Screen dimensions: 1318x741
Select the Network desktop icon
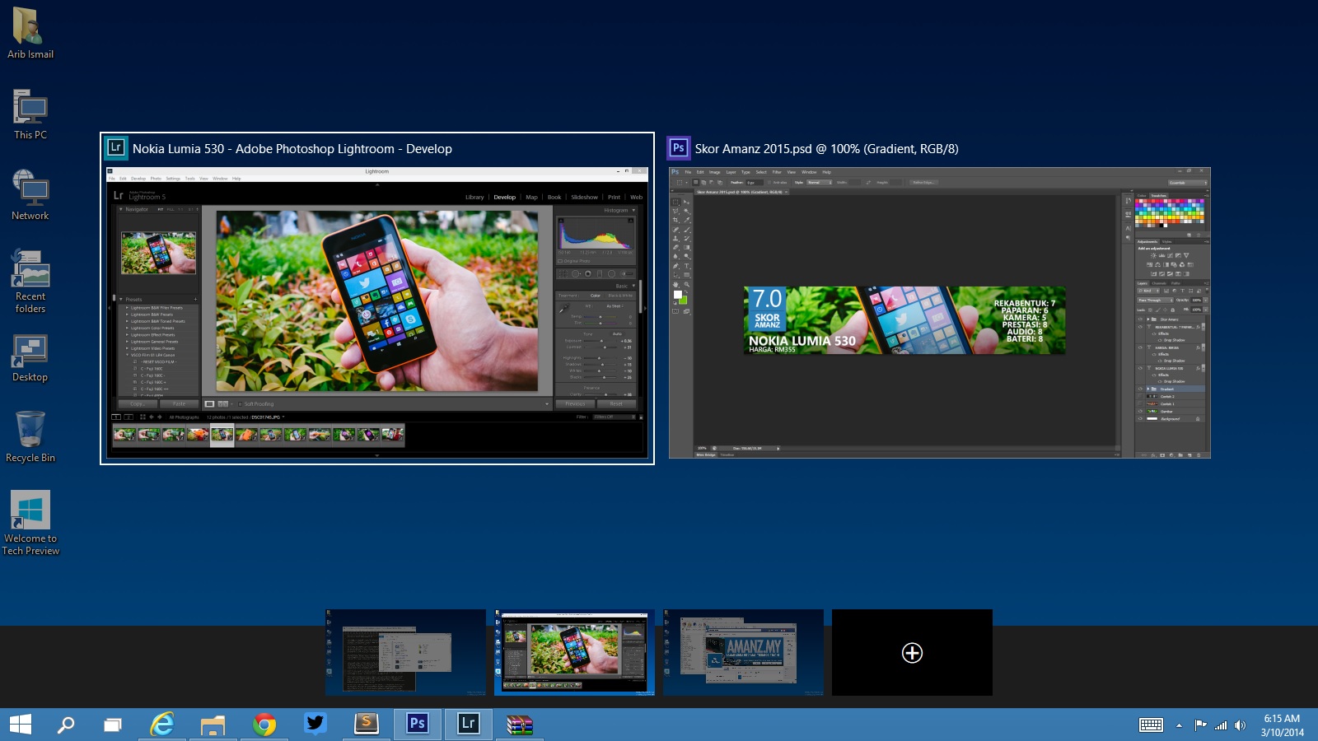[x=30, y=195]
